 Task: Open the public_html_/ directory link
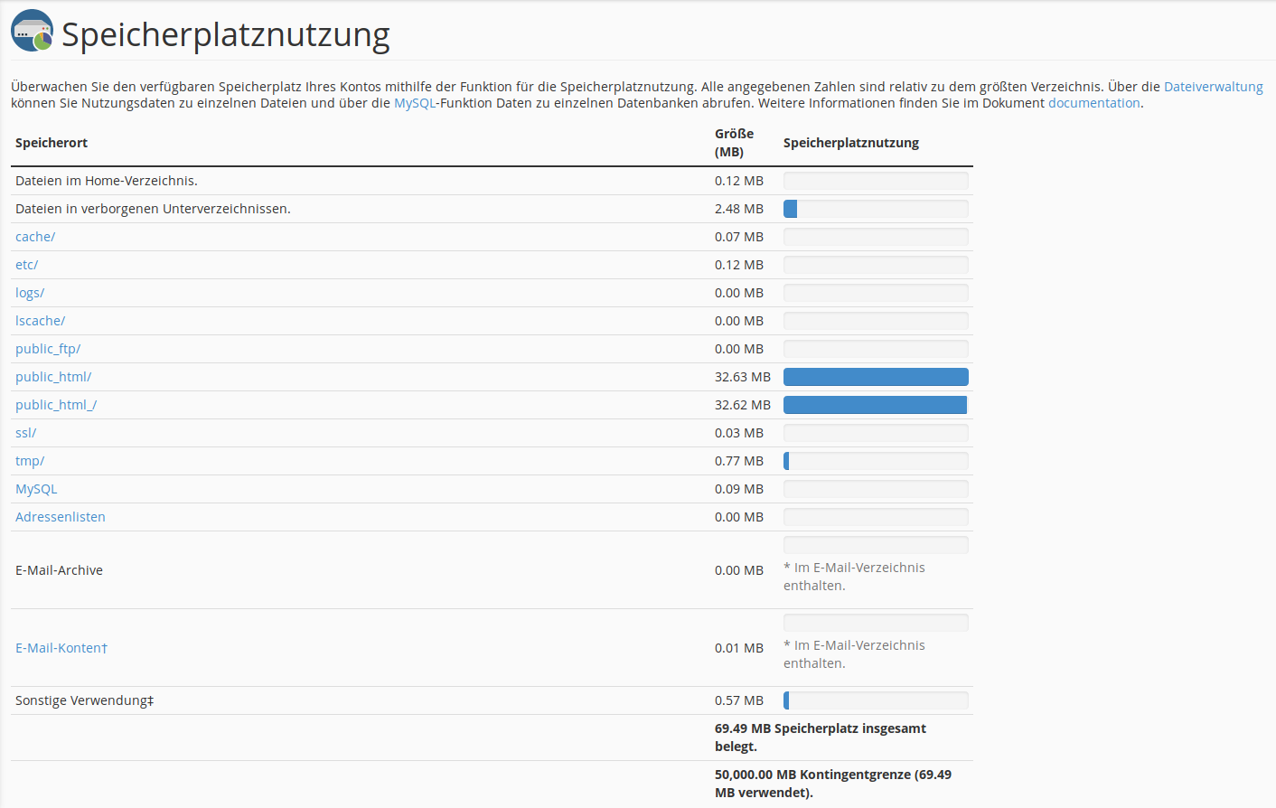(56, 405)
